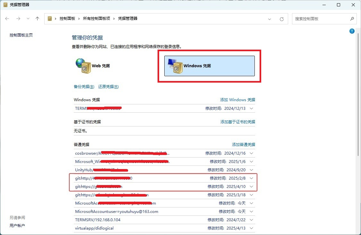Close the 凭据管理器 window

click(353, 5)
